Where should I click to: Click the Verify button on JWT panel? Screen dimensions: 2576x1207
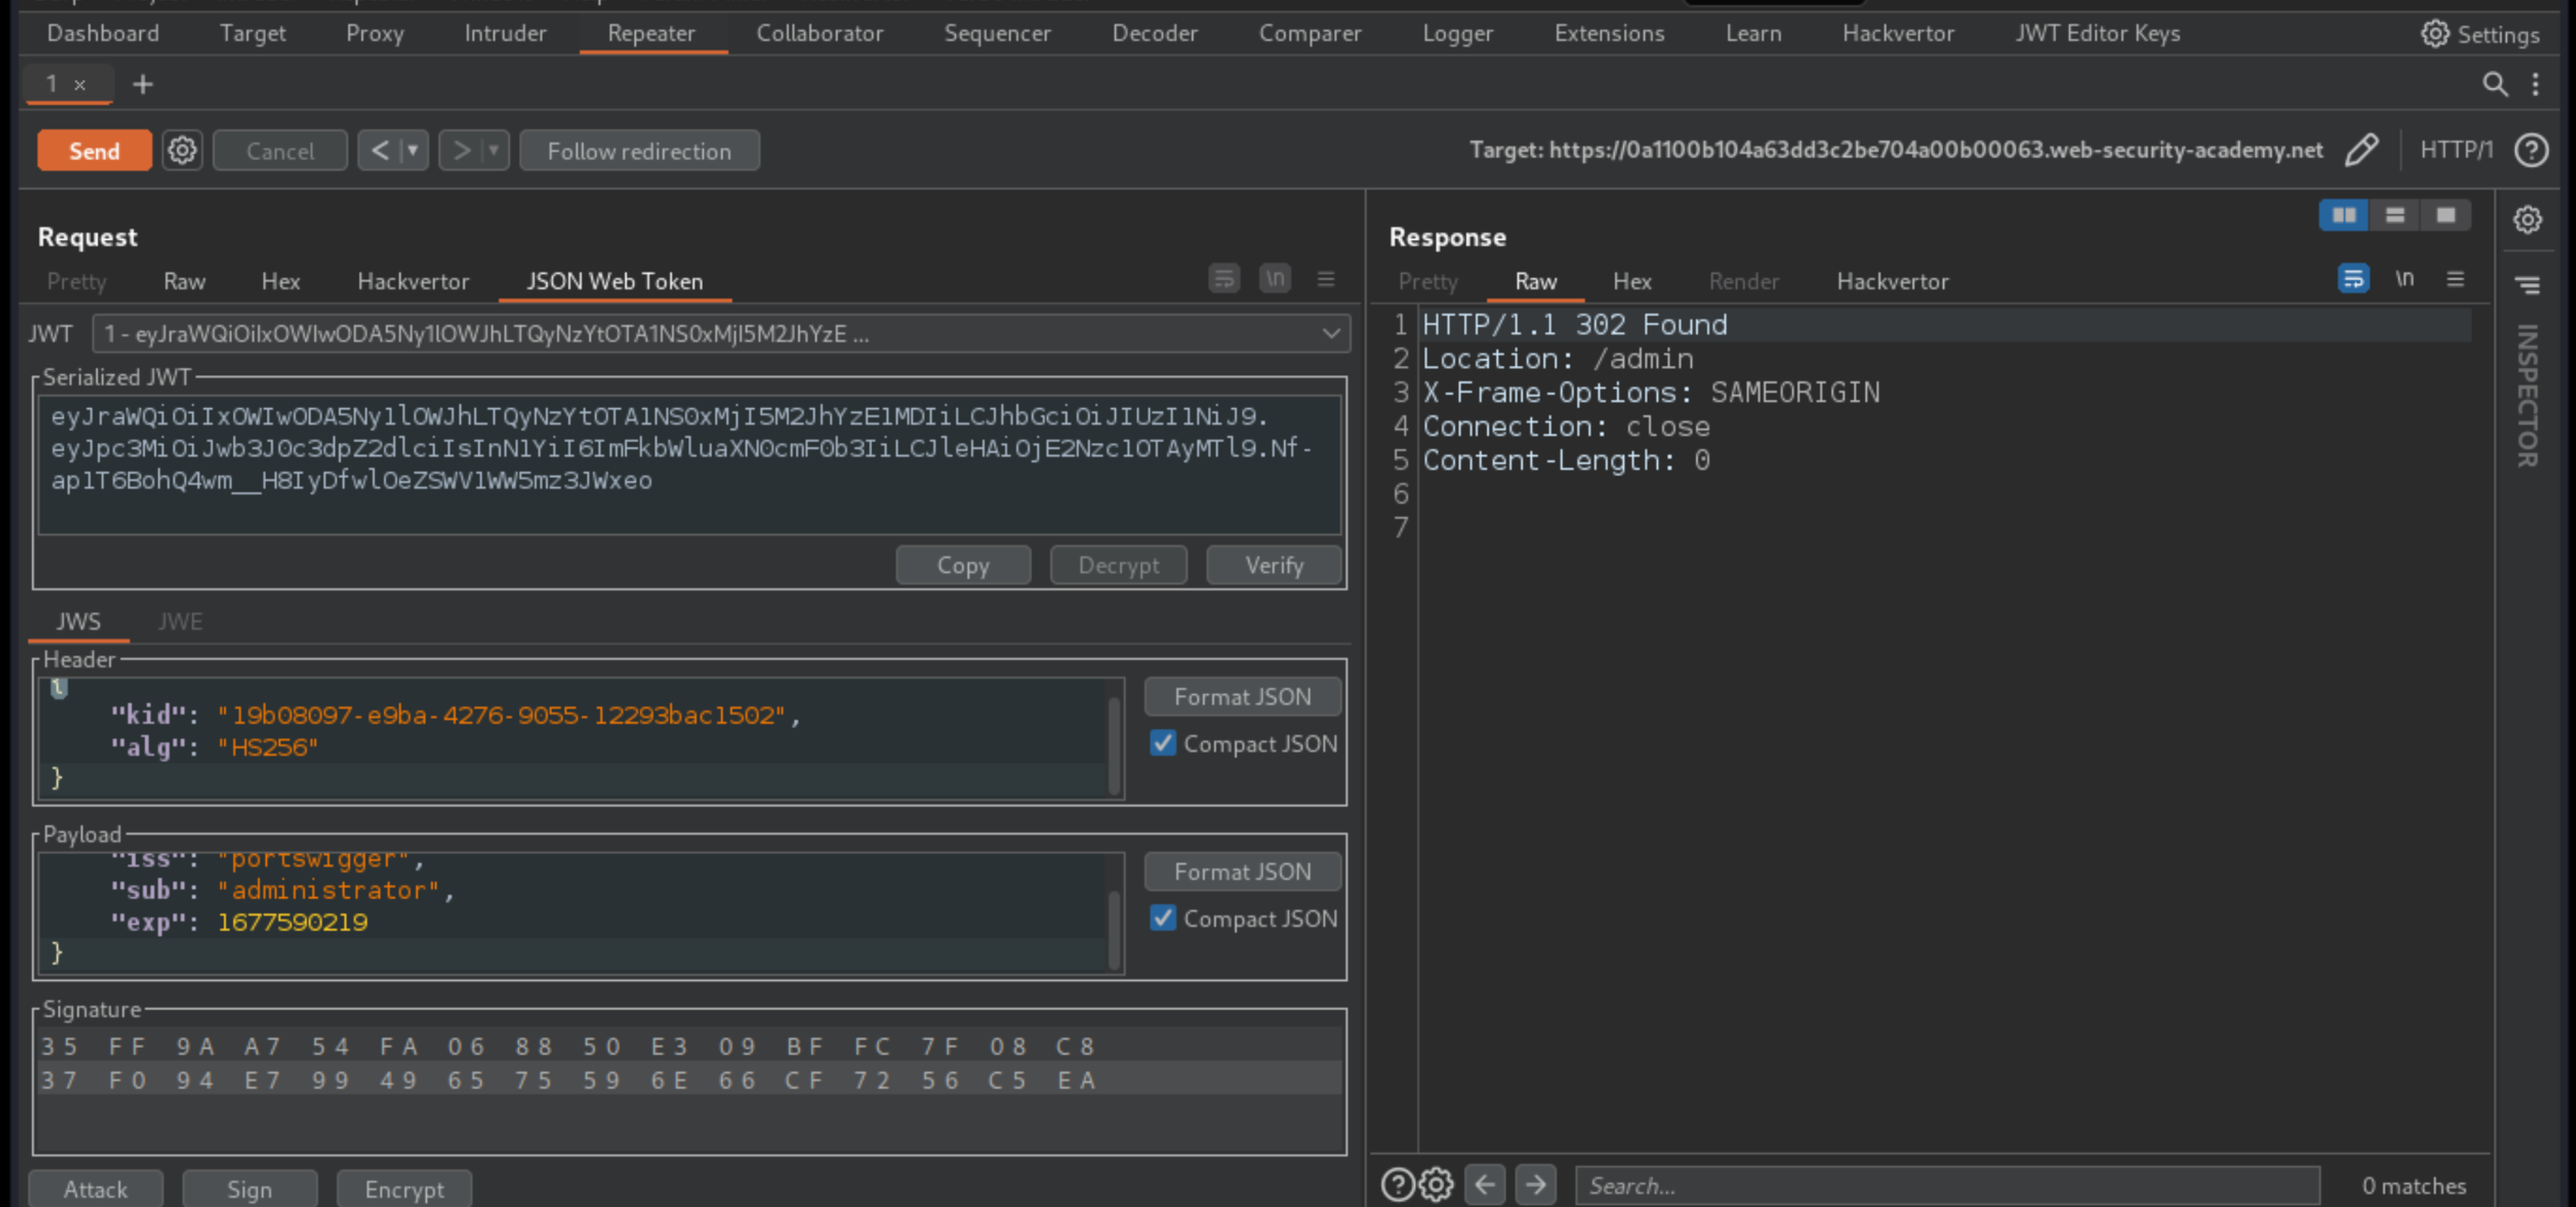[x=1273, y=565]
